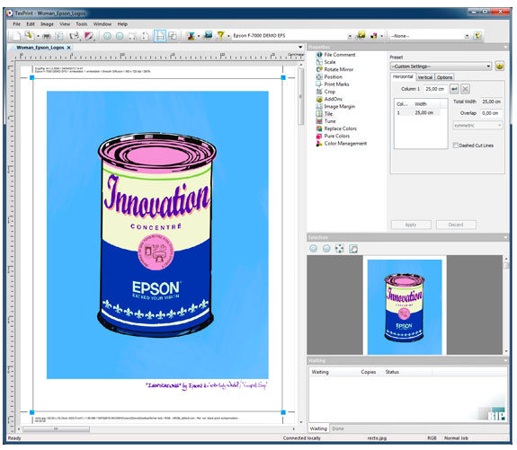Click the Overlap value field
This screenshot has width=517, height=450.
[491, 113]
